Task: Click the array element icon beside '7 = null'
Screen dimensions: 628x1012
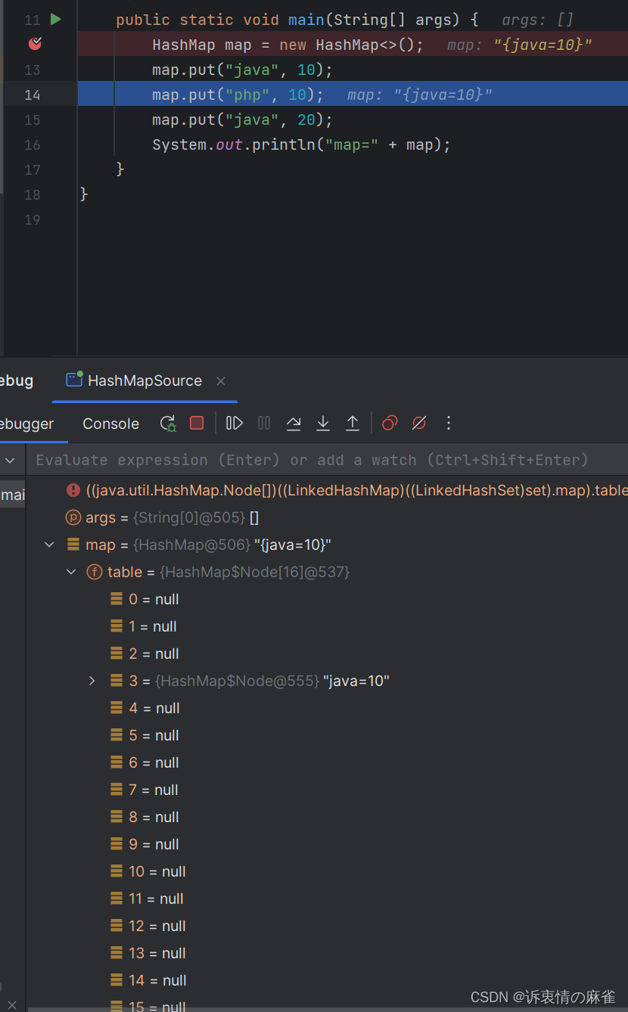Action: point(116,790)
